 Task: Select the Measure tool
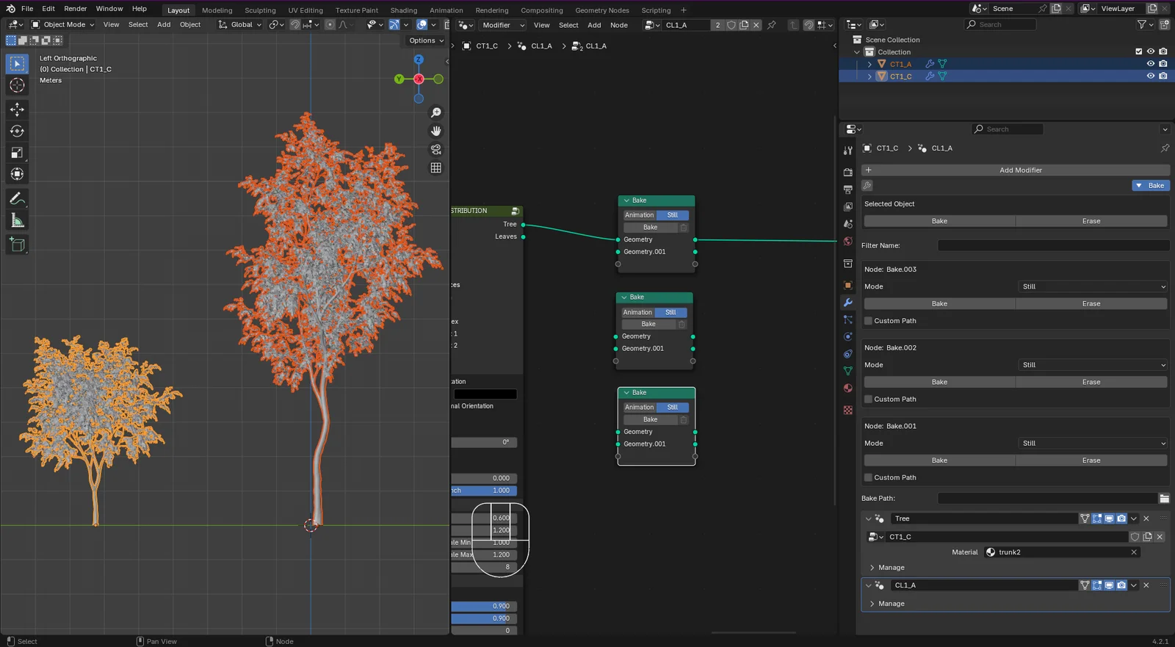[17, 221]
